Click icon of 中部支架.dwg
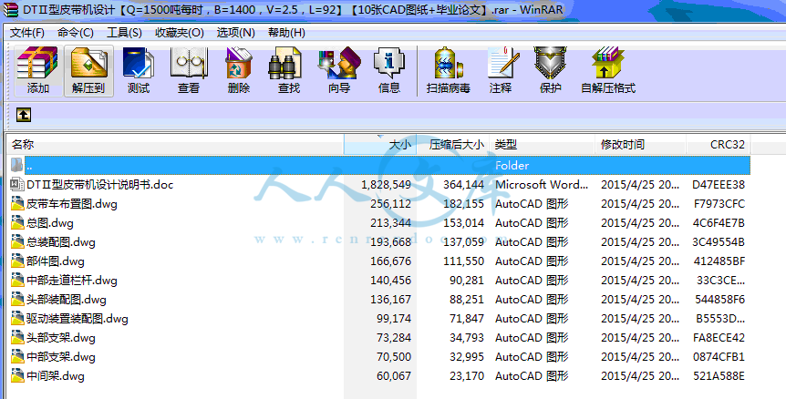 (17, 356)
